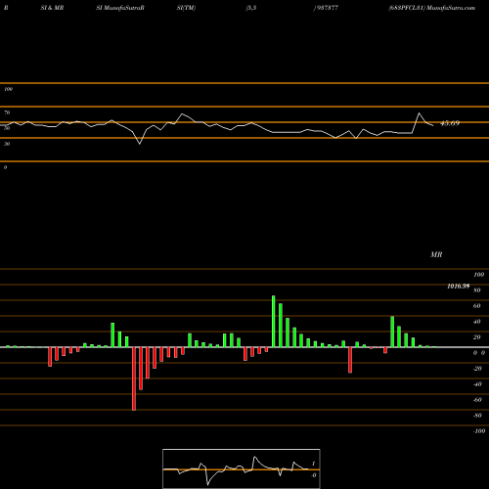The height and width of the screenshot is (489, 489).
Task: Click the MR axis label -60
Action: pos(477,400)
